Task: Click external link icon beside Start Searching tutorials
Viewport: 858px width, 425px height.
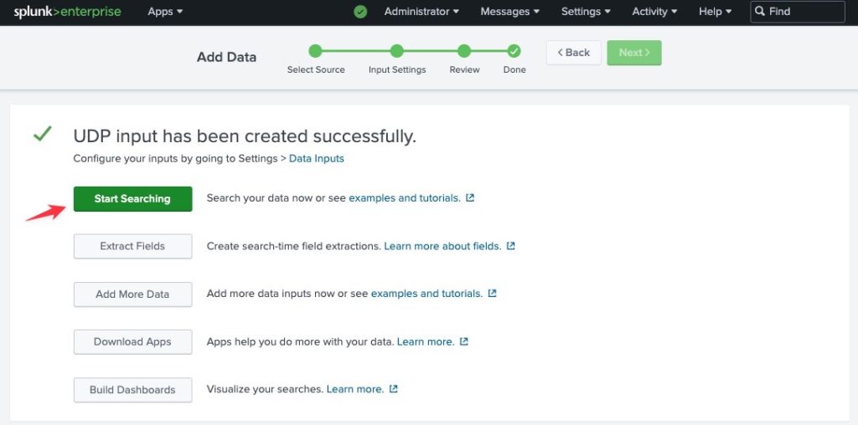Action: point(470,197)
